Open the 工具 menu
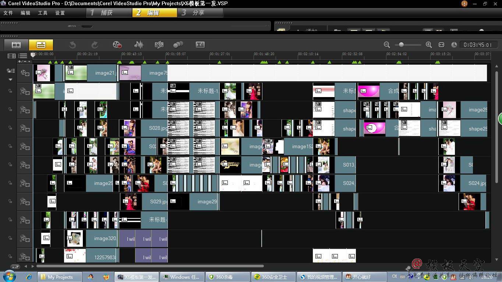The width and height of the screenshot is (502, 282). [43, 13]
